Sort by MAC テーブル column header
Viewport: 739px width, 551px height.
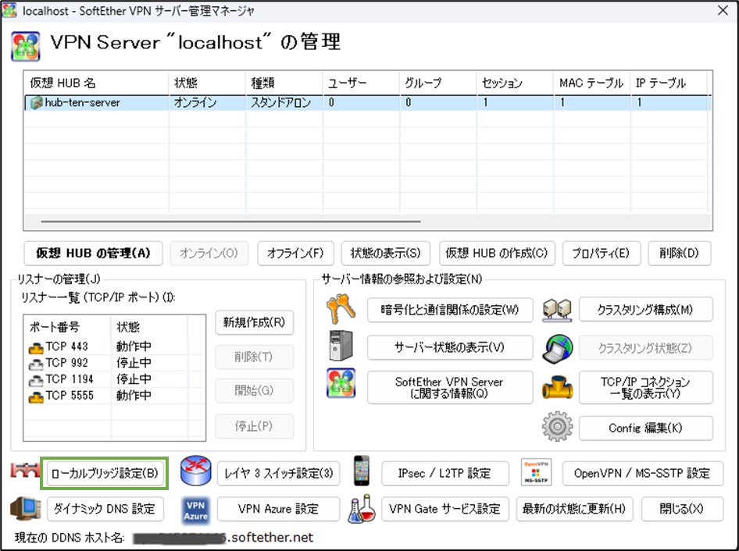pos(591,83)
